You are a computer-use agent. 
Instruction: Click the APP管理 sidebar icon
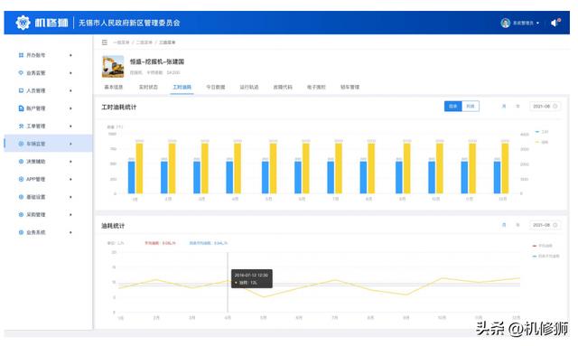click(21, 179)
